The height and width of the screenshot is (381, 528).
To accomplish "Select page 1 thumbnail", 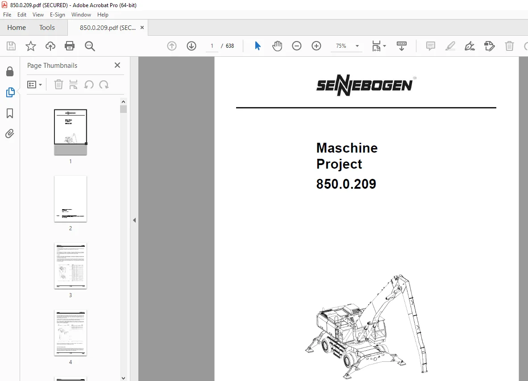I will pos(71,132).
